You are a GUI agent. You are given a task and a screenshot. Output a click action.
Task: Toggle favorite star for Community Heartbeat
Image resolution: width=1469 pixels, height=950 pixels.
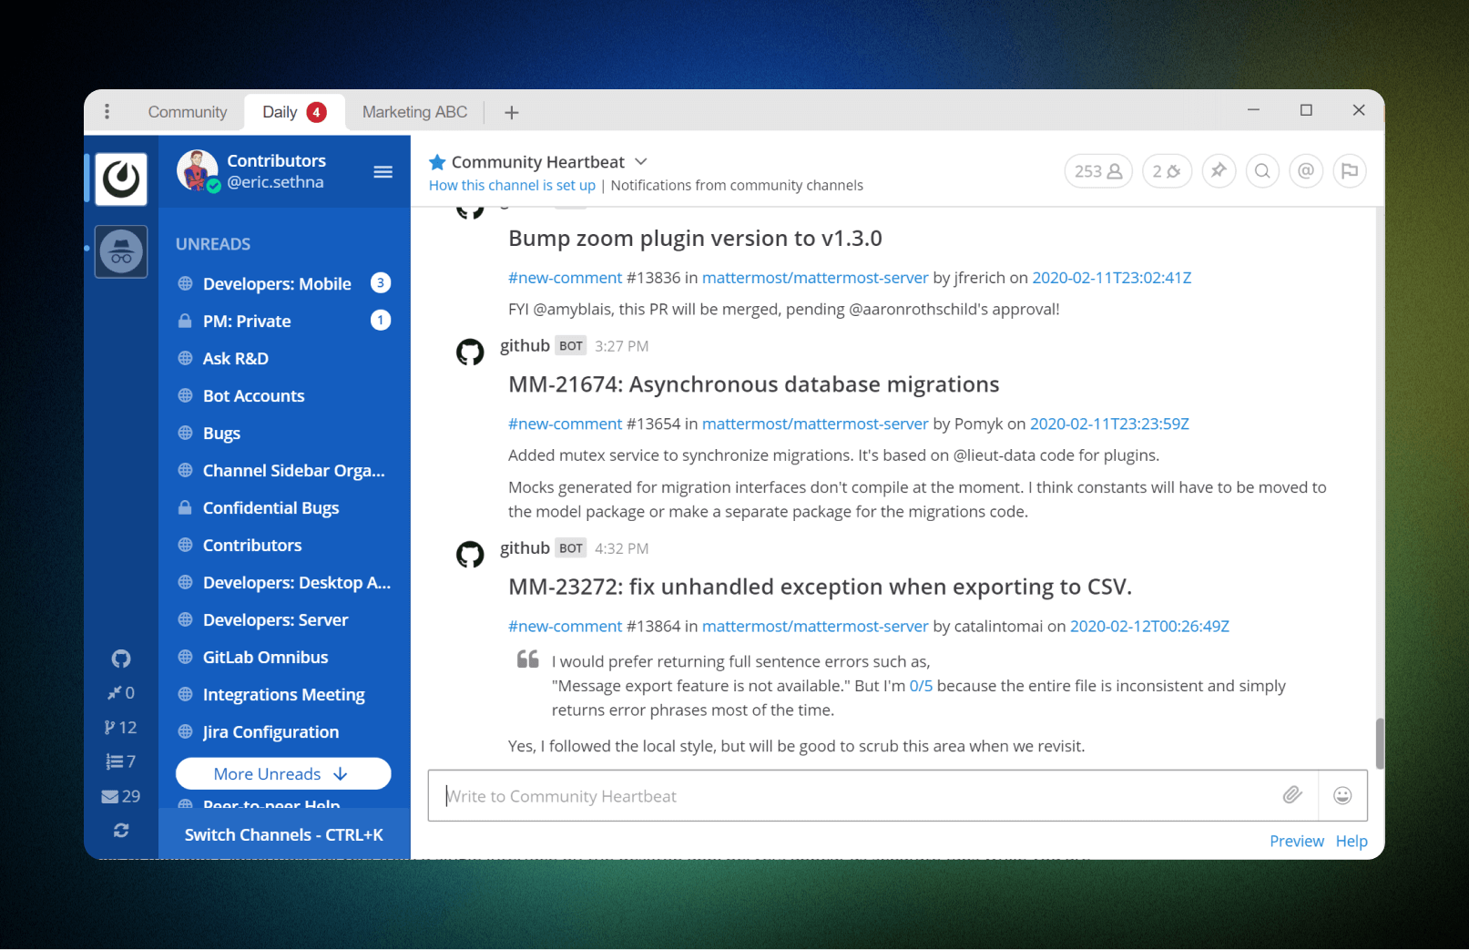pos(437,162)
